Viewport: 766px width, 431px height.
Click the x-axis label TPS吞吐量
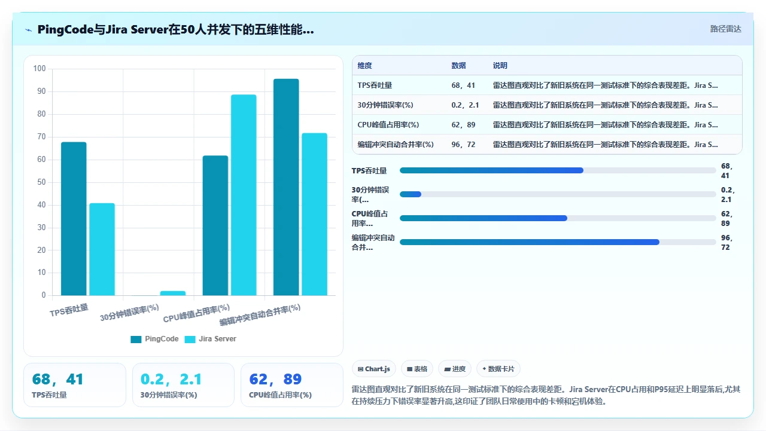tap(69, 310)
